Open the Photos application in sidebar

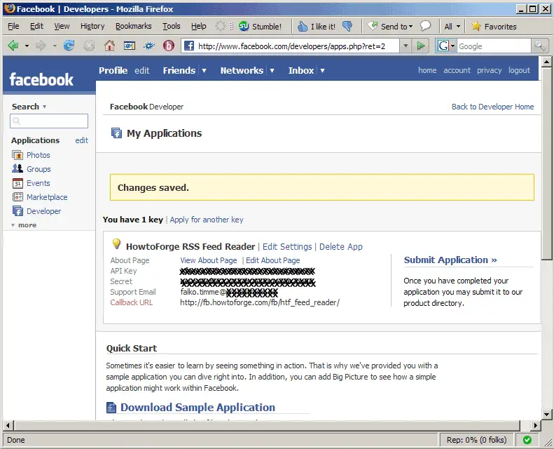[x=38, y=155]
